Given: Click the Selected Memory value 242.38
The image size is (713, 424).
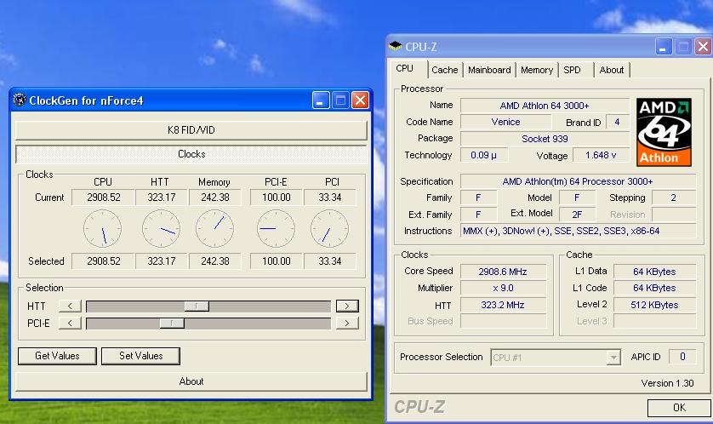Looking at the screenshot, I should click(215, 261).
